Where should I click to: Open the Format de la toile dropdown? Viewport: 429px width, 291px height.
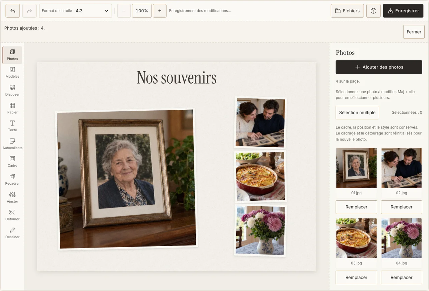click(x=75, y=11)
